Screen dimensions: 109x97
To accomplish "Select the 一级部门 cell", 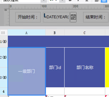I will (x=27, y=71).
